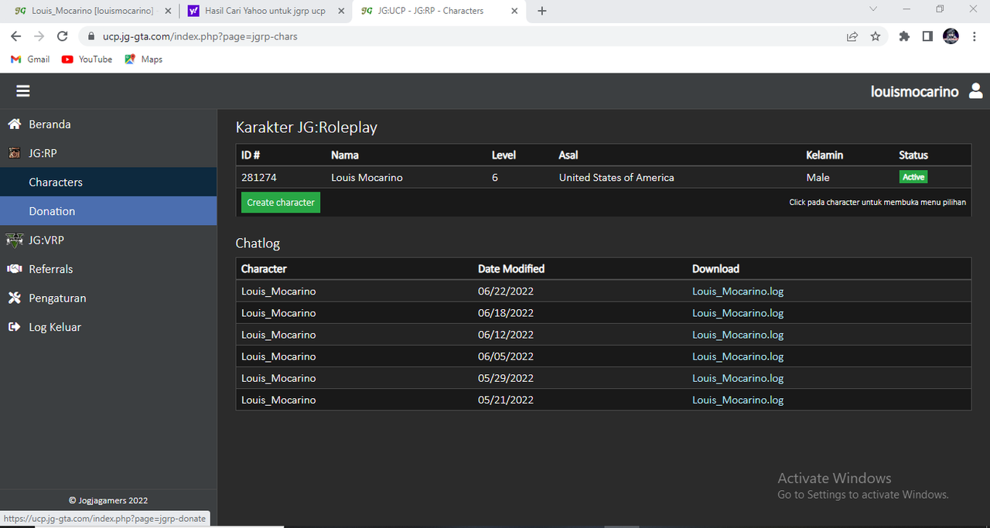Reload the page with the refresh icon
The height and width of the screenshot is (528, 990).
point(63,36)
